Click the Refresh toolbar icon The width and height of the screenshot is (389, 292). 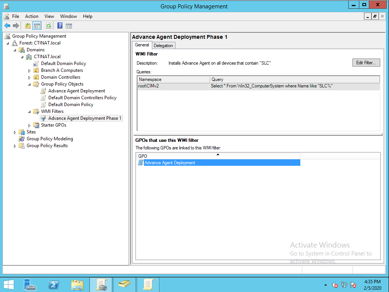[49, 25]
